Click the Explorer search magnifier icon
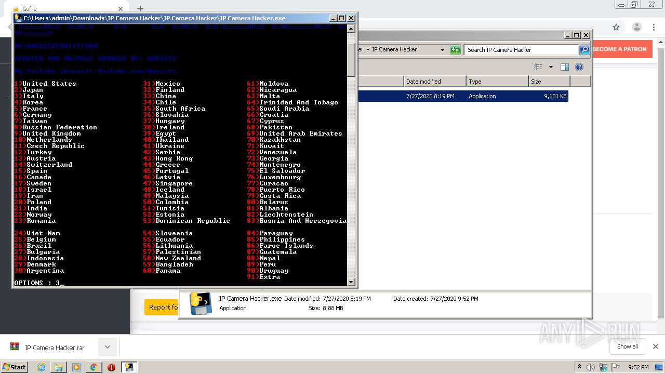 (584, 50)
